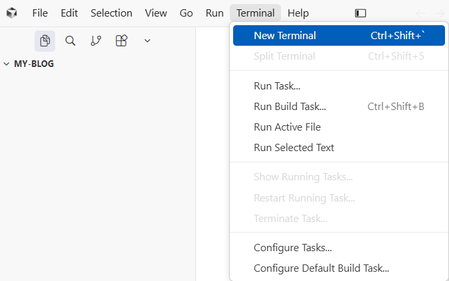449x281 pixels.
Task: Click the navigate forward arrow
Action: pos(440,13)
